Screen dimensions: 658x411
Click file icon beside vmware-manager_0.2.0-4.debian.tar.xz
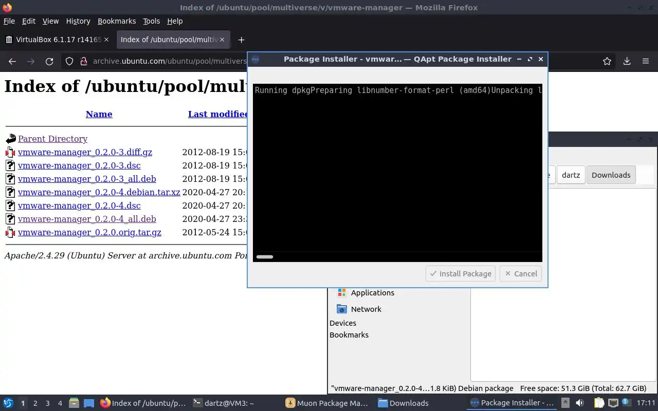10,192
